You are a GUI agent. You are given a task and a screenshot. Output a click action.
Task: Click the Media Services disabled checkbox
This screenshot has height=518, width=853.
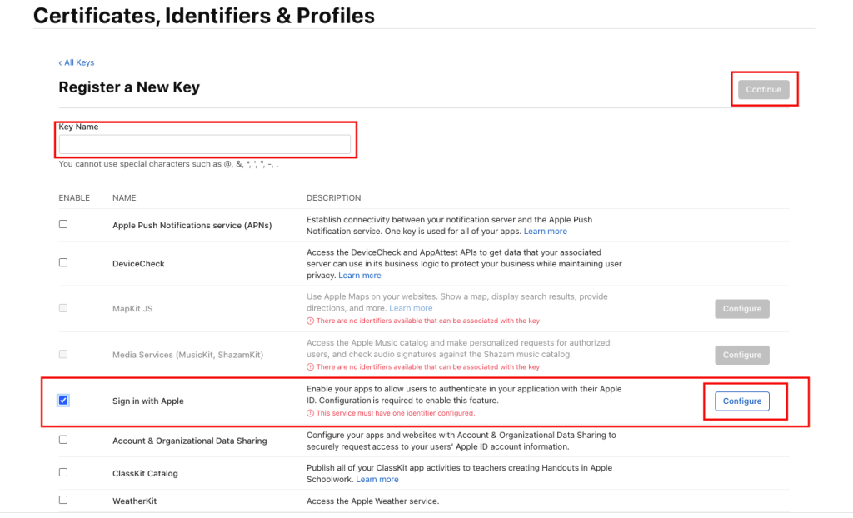coord(63,354)
